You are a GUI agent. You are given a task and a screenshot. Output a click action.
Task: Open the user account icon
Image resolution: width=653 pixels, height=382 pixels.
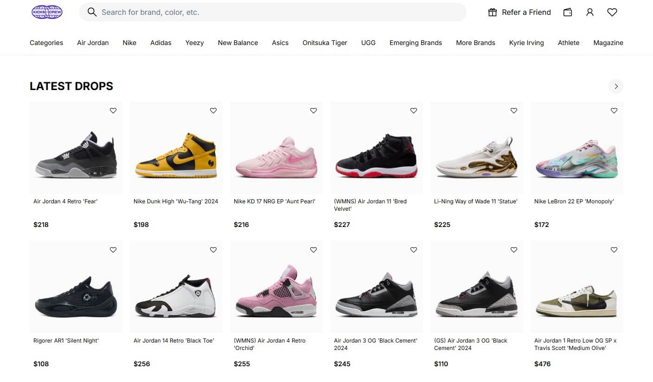pos(590,13)
